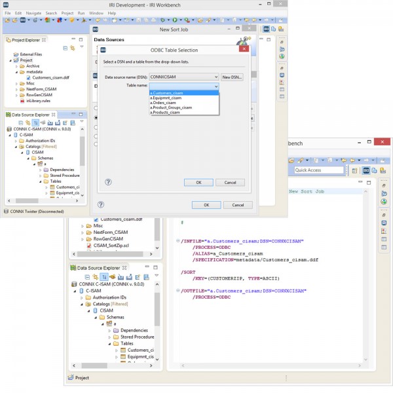Choose a.Equipmnt_cisam from table list

click(184, 98)
